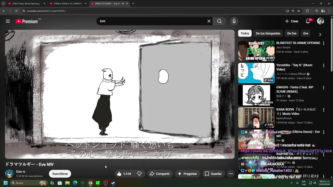The image size is (333, 187).
Task: Open Eve channel avatar
Action: [10, 173]
